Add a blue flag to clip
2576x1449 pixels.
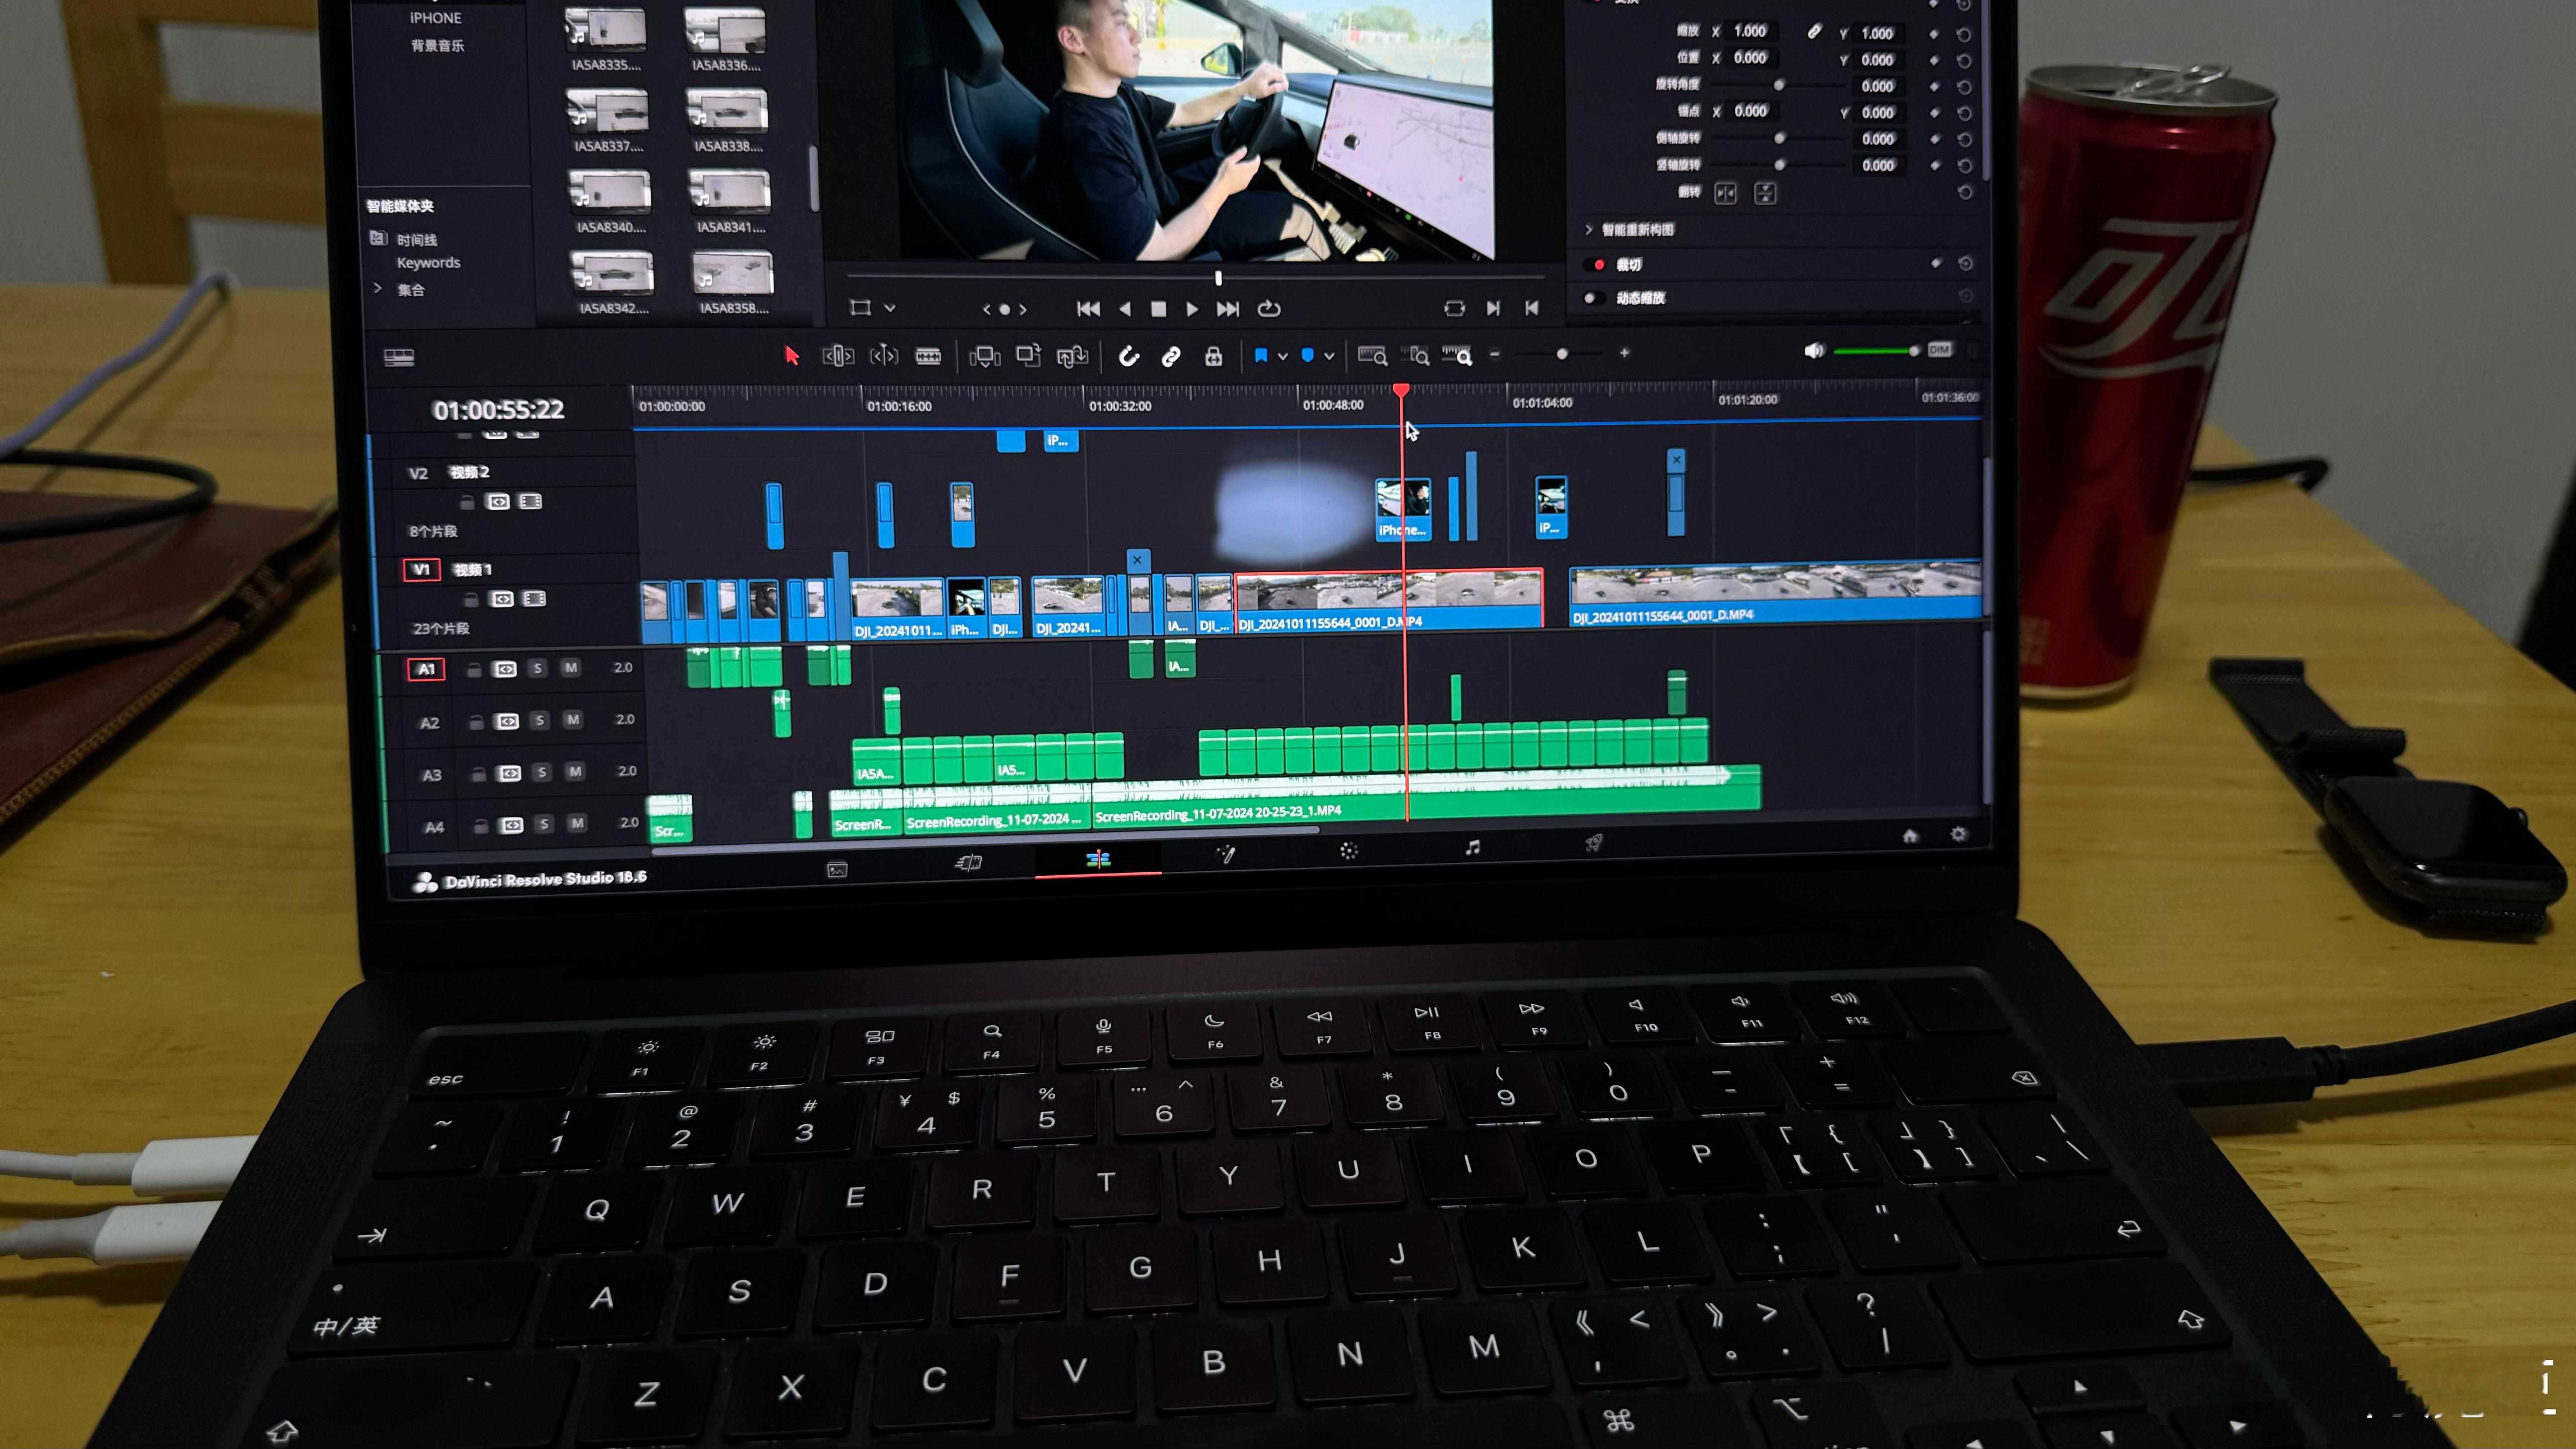point(1261,355)
